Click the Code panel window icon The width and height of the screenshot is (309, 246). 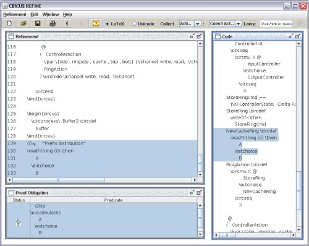pos(218,36)
